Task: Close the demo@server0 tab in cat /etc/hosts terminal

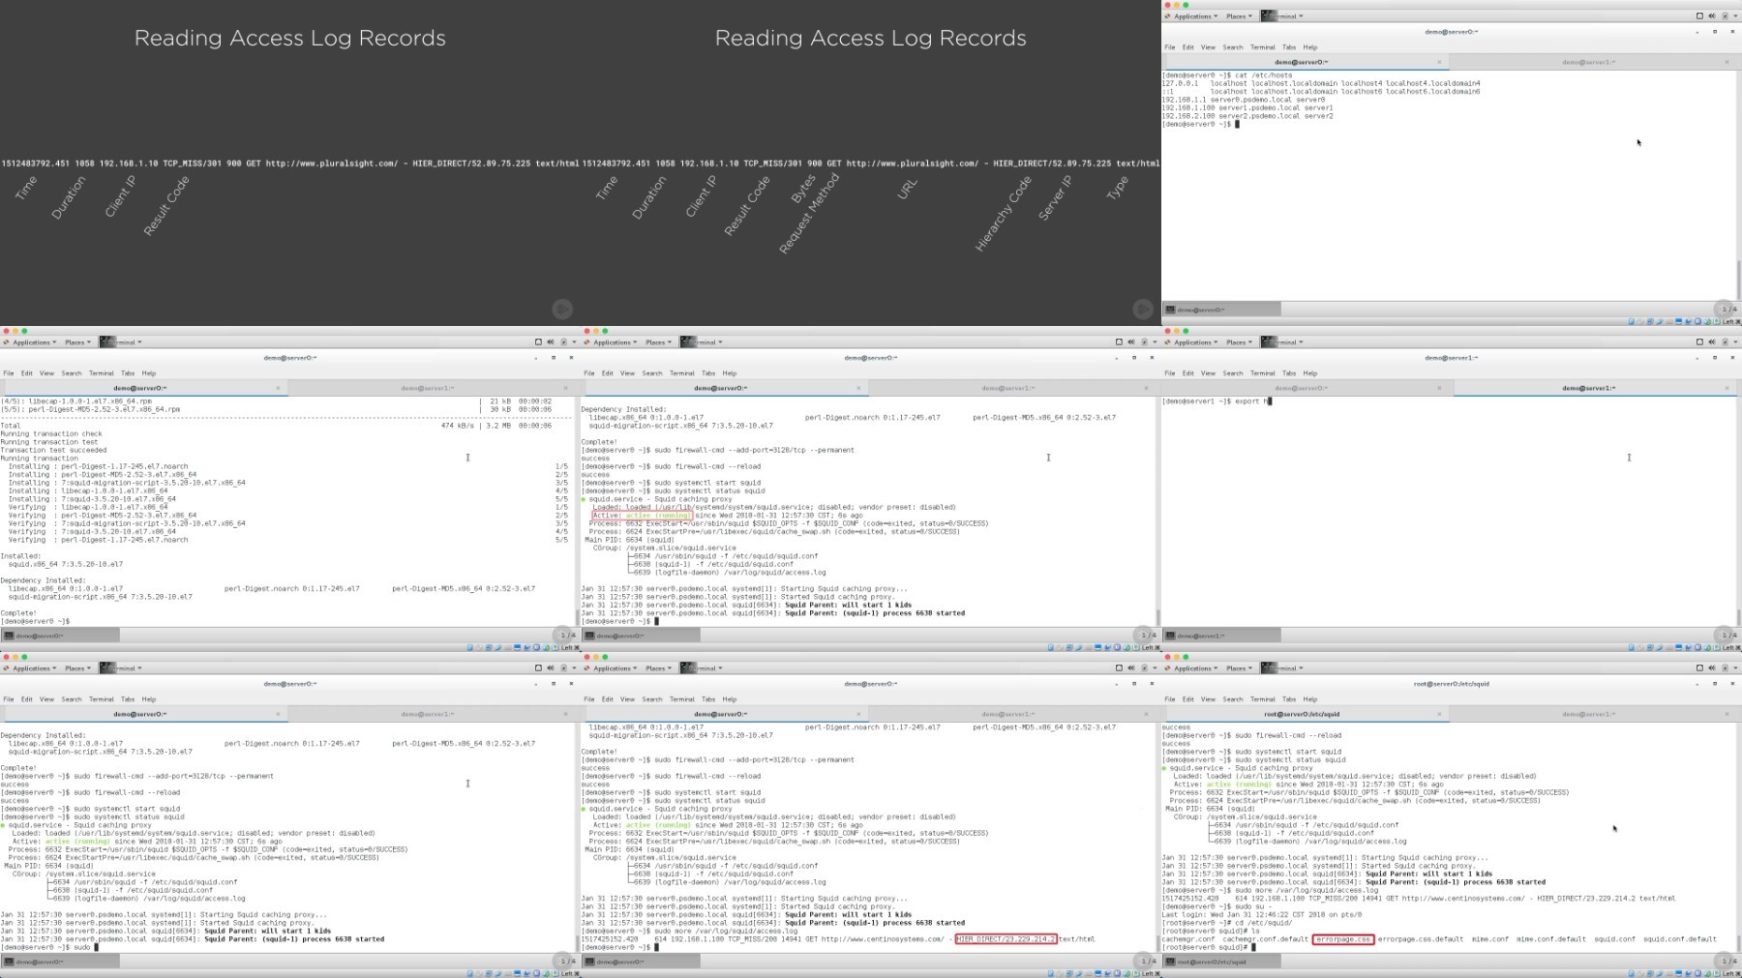Action: pos(1439,62)
